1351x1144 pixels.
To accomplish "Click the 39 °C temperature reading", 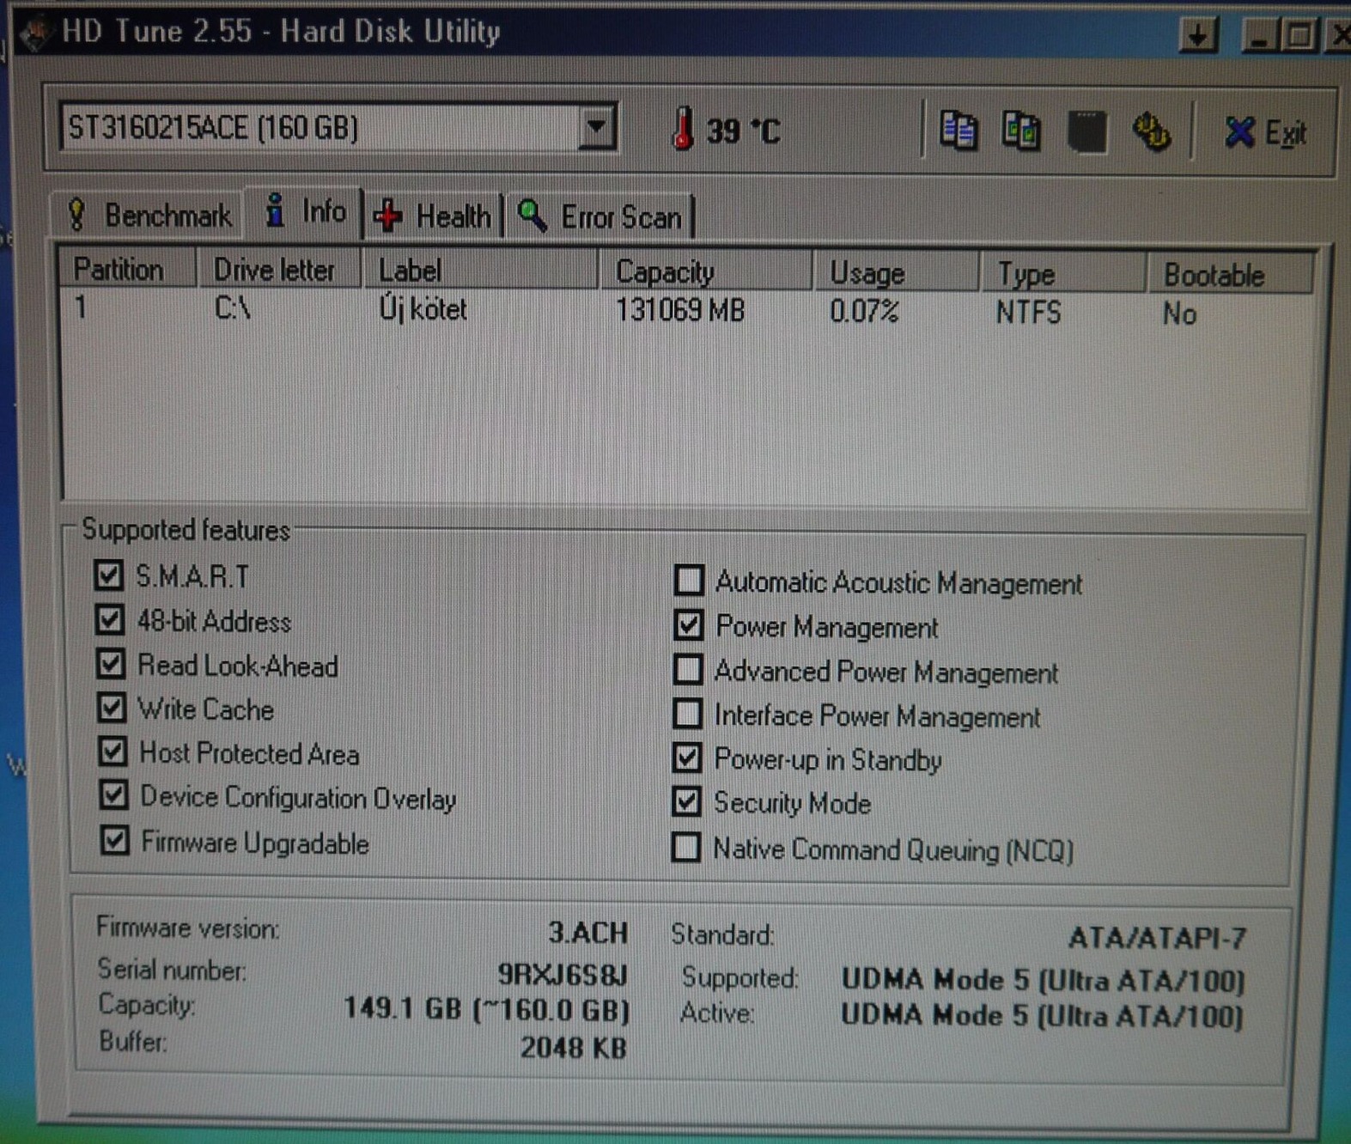I will [x=744, y=131].
